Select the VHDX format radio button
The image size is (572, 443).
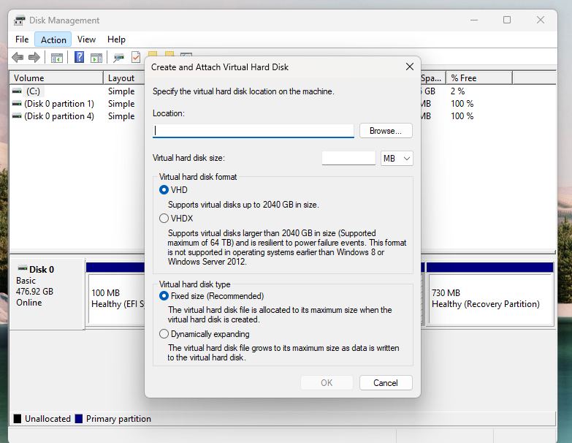click(164, 219)
